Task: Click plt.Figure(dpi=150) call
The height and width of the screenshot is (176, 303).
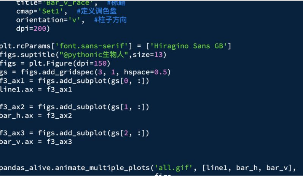Action: [x=70, y=63]
